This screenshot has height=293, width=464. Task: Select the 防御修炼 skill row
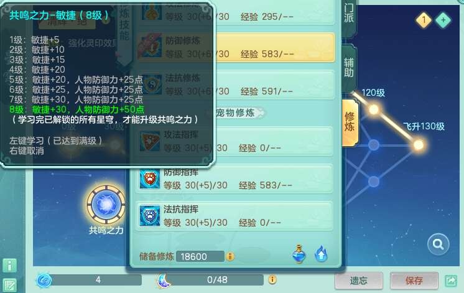coord(236,48)
